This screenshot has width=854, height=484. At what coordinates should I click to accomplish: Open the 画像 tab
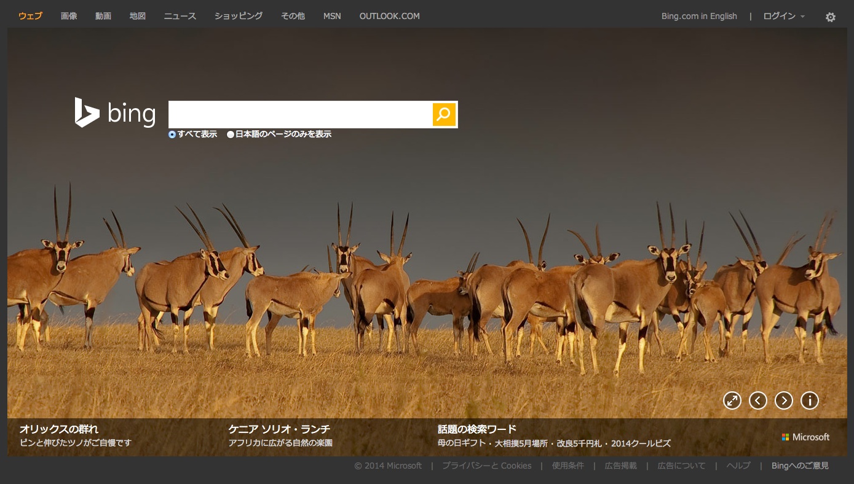click(69, 17)
